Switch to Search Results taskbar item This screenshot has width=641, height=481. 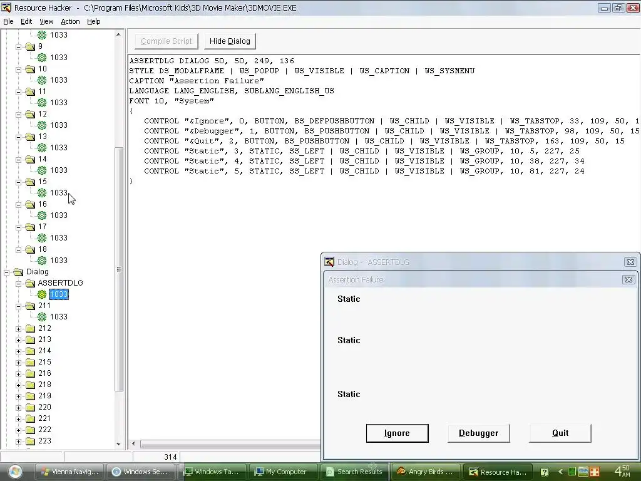point(356,472)
